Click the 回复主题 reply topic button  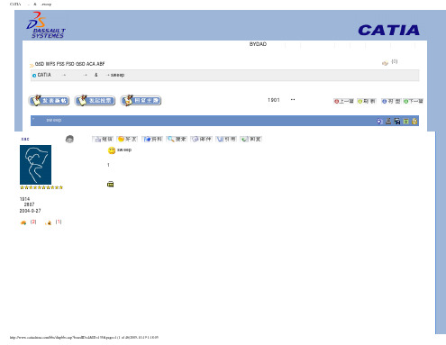coord(141,100)
